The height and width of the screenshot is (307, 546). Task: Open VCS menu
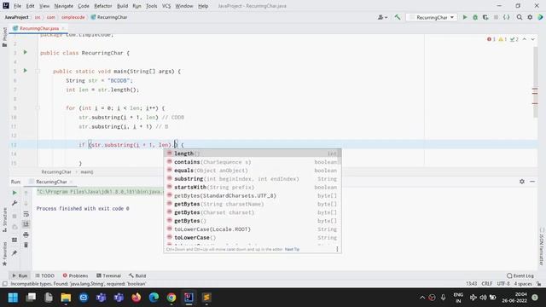pos(166,6)
